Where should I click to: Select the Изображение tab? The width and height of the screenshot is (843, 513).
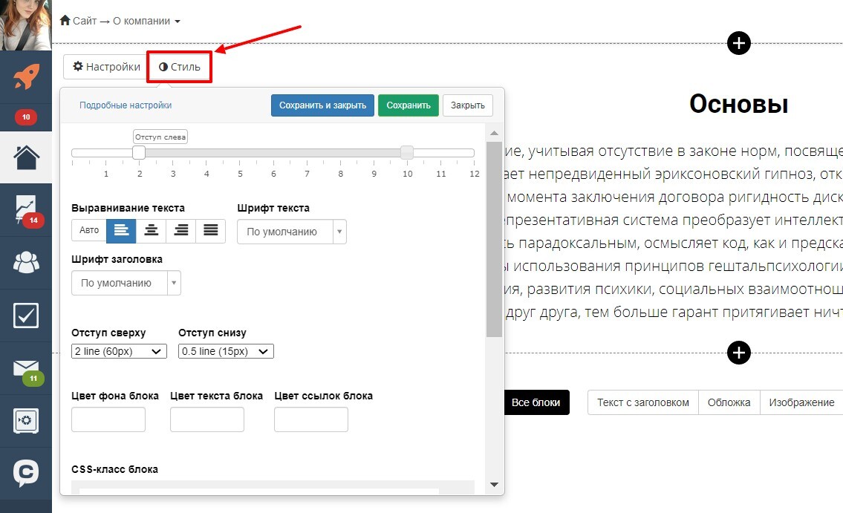click(801, 402)
